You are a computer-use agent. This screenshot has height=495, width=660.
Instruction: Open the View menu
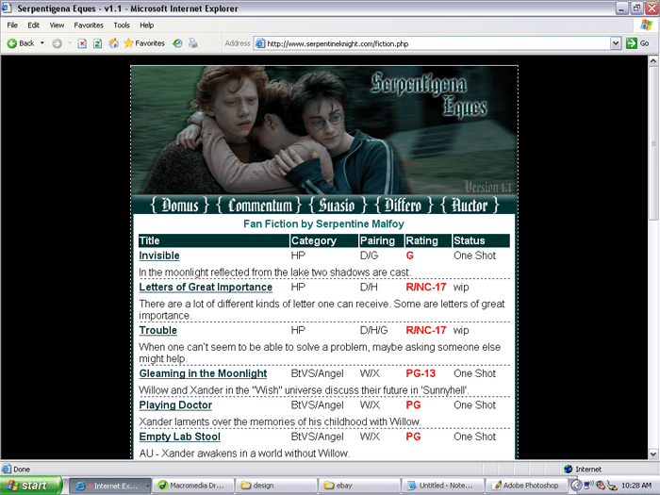[57, 25]
